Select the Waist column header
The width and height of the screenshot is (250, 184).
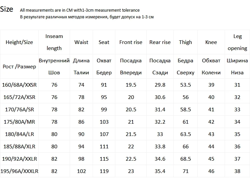(81, 42)
